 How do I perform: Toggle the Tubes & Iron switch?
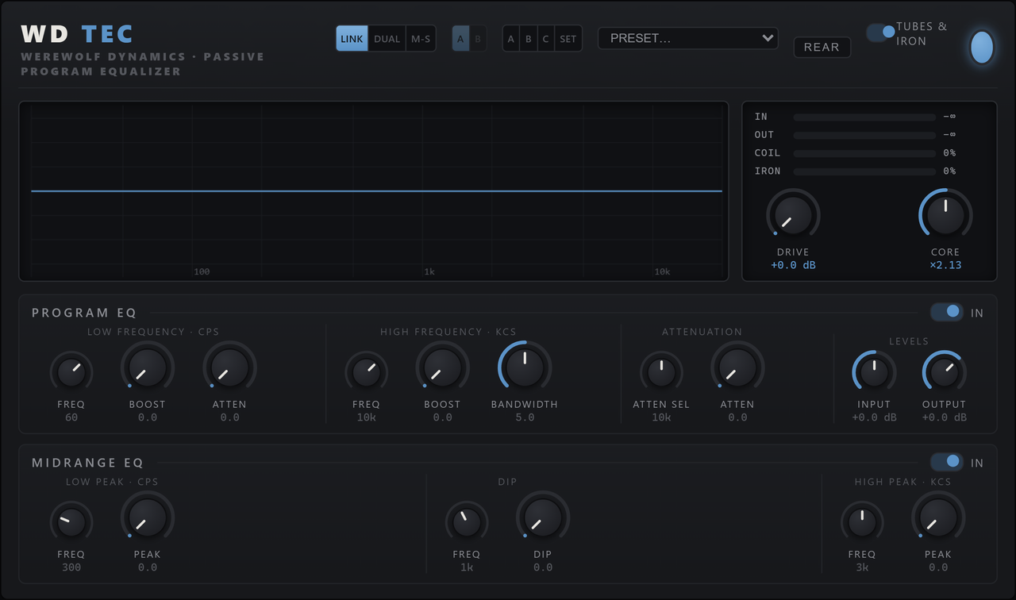point(881,33)
